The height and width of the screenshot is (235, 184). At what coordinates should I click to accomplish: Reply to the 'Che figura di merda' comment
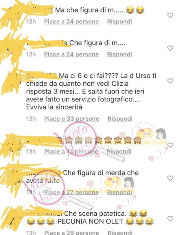pos(120,192)
